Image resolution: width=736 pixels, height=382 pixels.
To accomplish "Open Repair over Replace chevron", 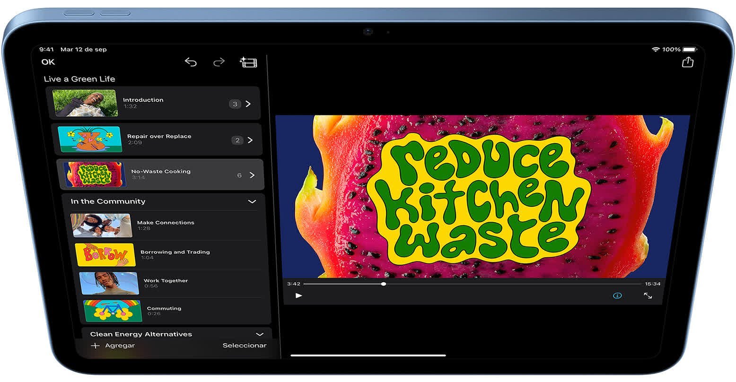I will coord(250,140).
